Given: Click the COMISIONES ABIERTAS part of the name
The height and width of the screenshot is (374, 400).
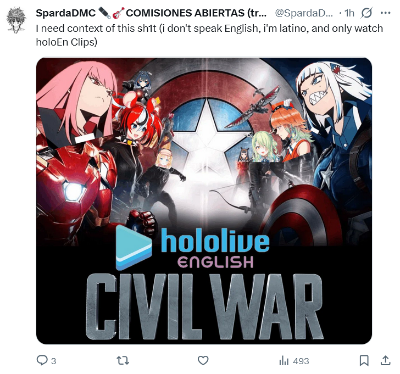Looking at the screenshot, I should pyautogui.click(x=185, y=13).
